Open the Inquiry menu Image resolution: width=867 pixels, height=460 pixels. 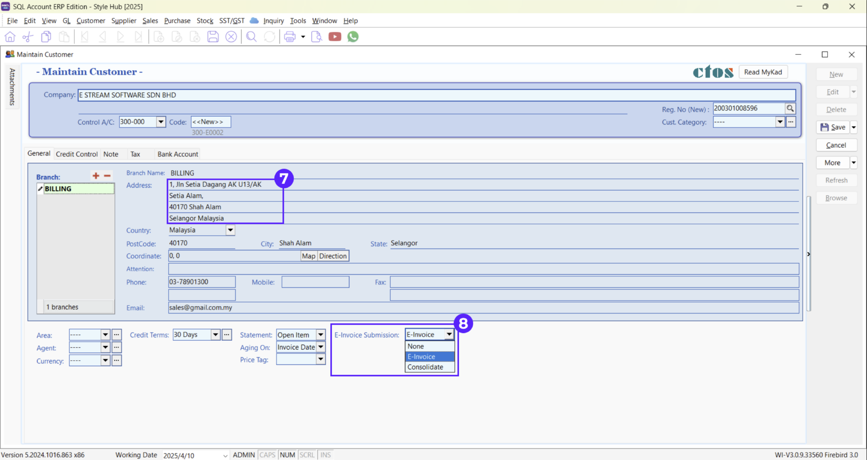pyautogui.click(x=273, y=20)
